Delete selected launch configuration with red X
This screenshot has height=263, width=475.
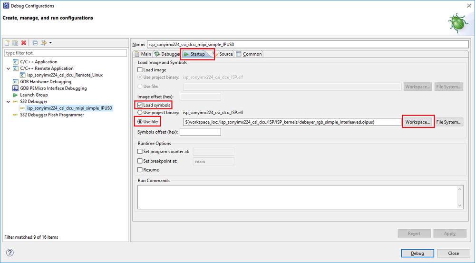point(24,43)
